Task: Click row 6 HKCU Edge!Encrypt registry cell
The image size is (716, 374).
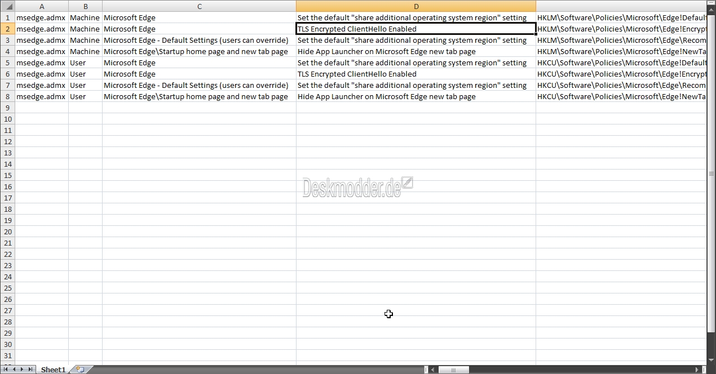Action: coord(621,74)
